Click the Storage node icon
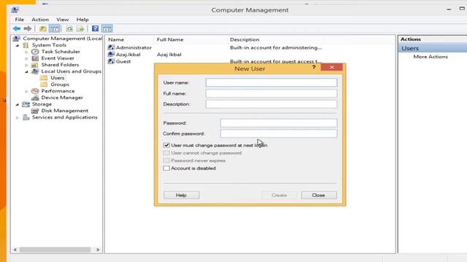 (26, 104)
